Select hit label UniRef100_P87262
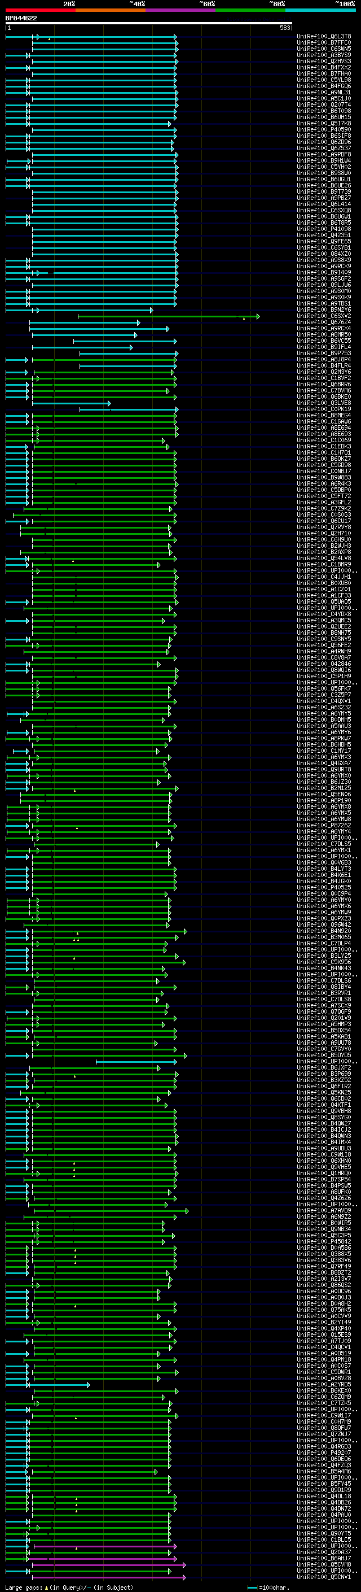 (x=324, y=826)
